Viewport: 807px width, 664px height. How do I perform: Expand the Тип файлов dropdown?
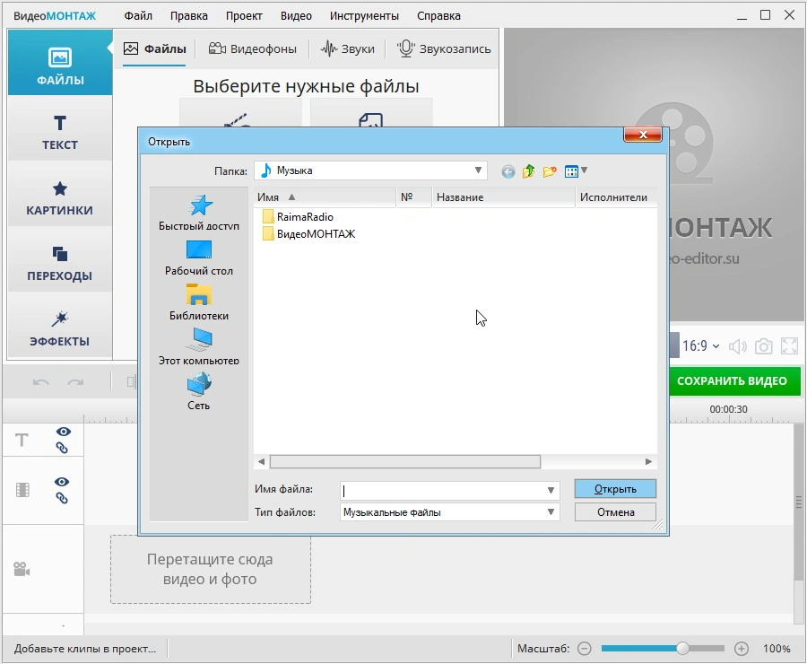click(551, 512)
